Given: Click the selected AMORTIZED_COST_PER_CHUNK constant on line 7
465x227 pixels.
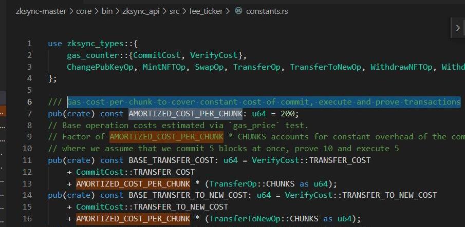Looking at the screenshot, I should tap(185, 114).
